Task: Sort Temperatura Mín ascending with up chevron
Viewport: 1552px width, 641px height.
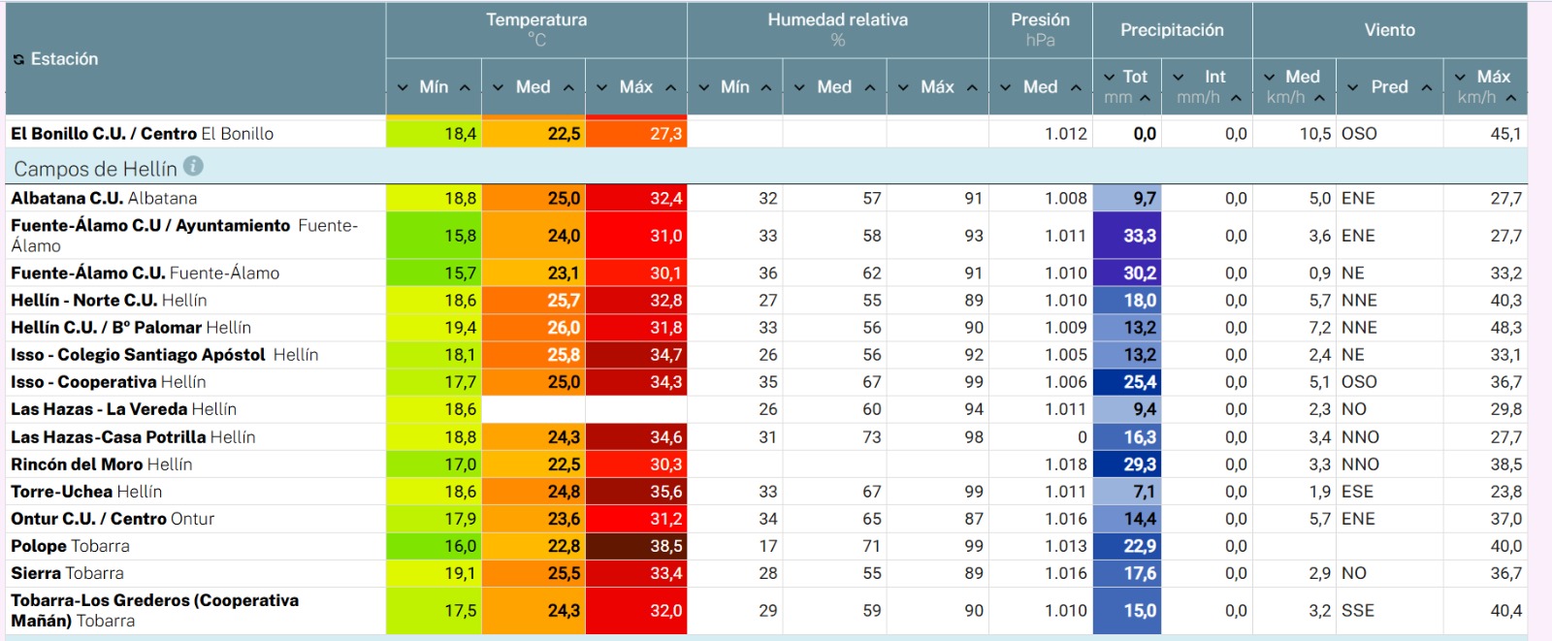Action: [465, 87]
